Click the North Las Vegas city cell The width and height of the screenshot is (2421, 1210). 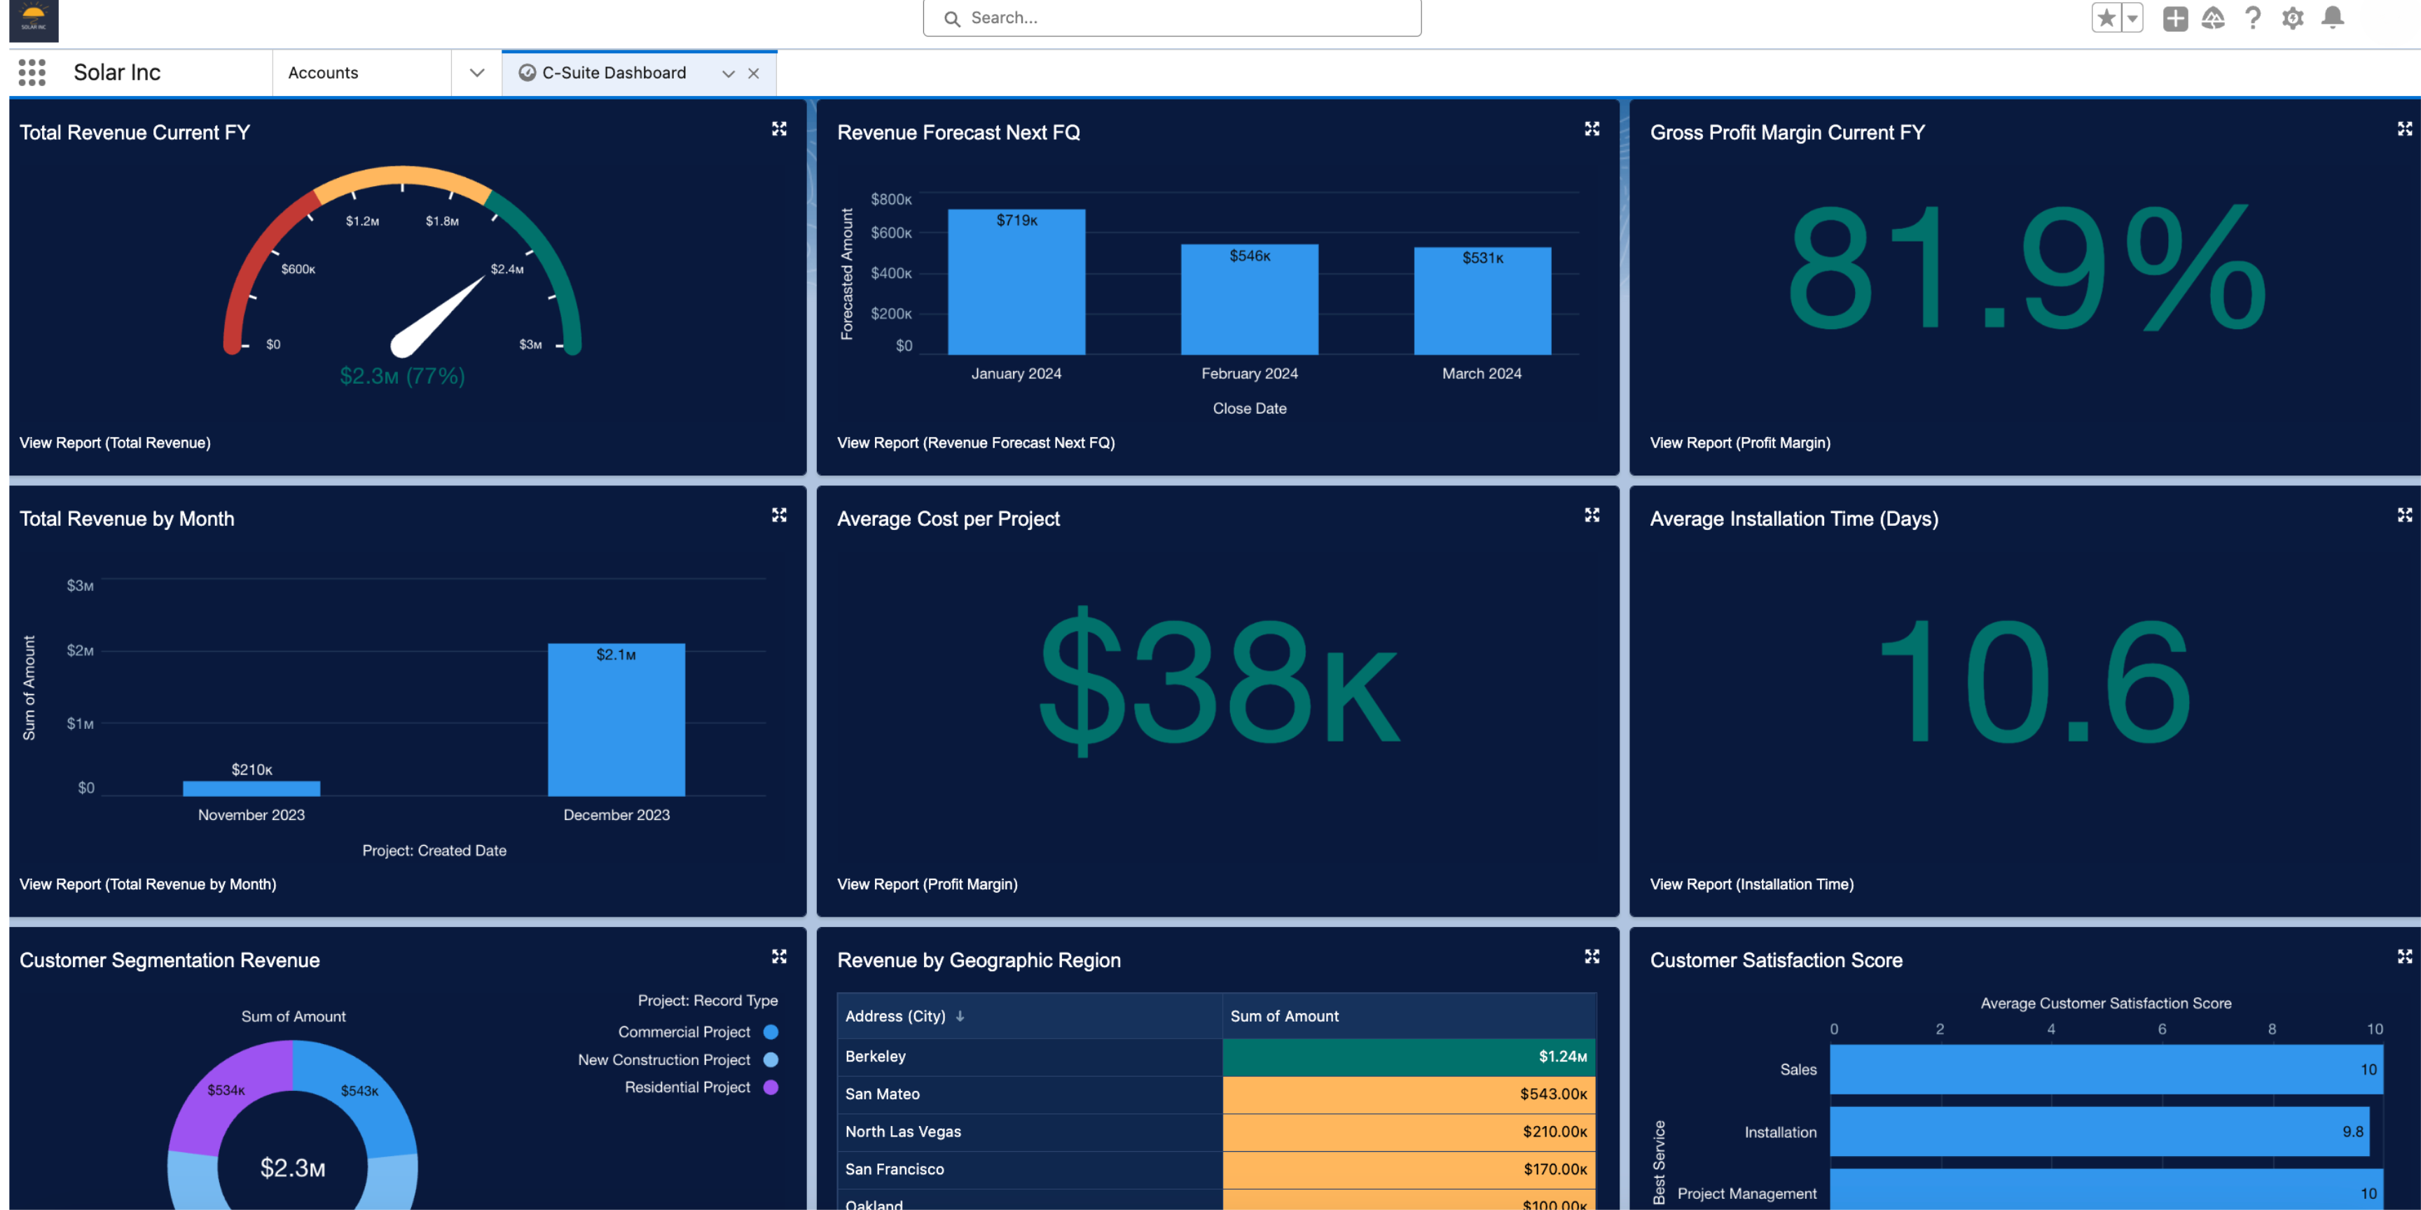tap(1029, 1132)
